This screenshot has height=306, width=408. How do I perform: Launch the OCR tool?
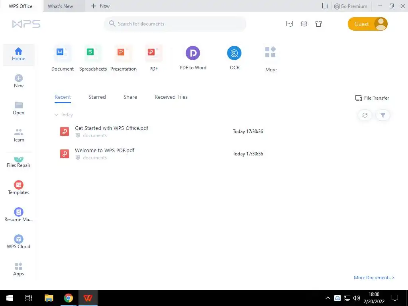234,58
